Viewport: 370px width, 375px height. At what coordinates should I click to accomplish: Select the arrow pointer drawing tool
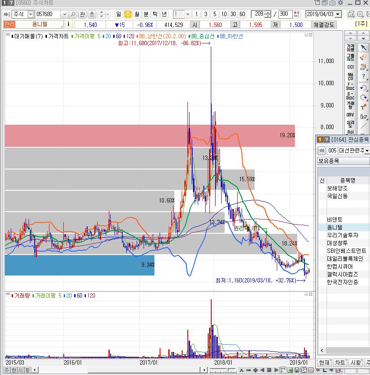pos(363,48)
